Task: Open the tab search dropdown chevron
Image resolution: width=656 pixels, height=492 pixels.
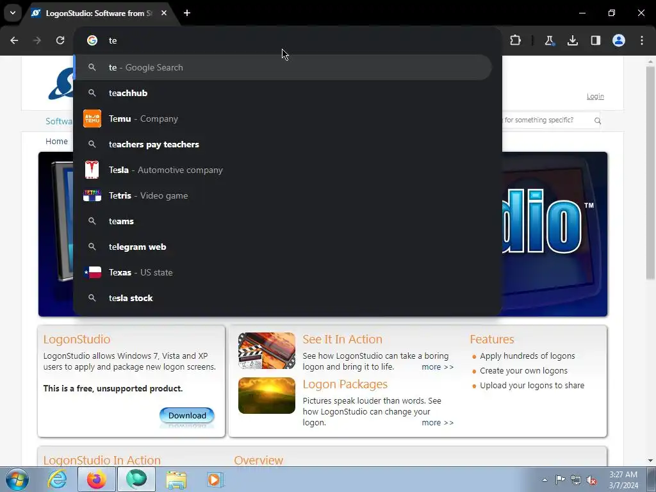Action: [13, 13]
